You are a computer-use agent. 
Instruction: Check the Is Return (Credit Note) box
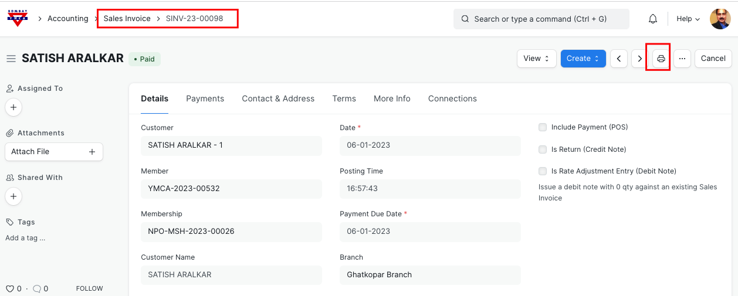click(543, 149)
